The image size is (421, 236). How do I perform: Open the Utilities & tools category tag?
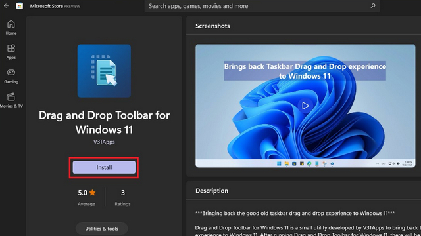(x=101, y=229)
